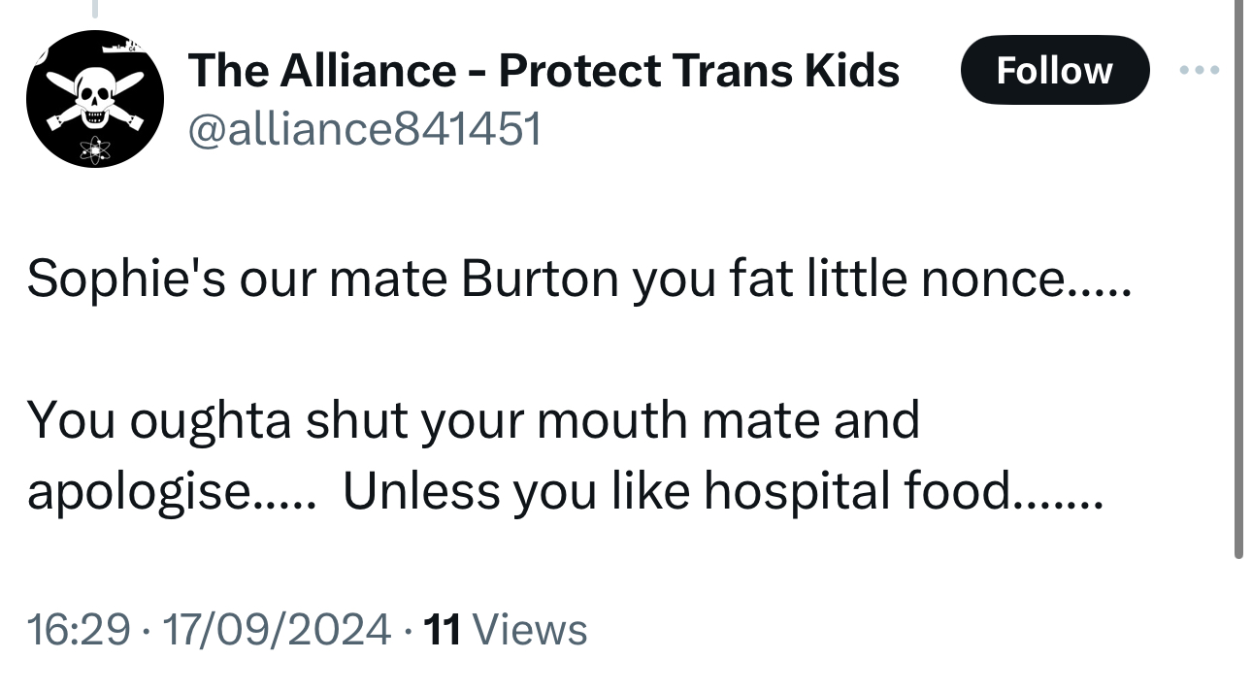
Task: Click the word "apologise" in the tweet
Action: click(x=138, y=491)
